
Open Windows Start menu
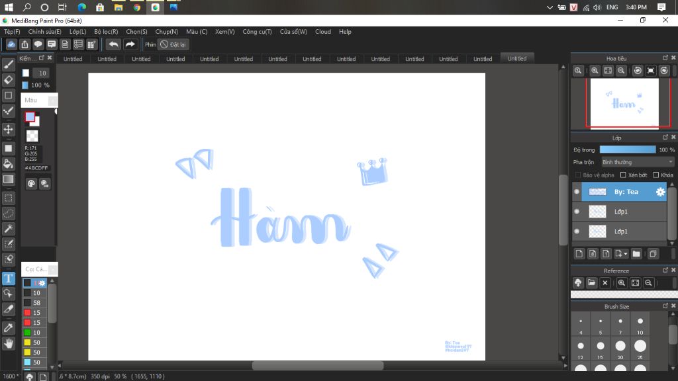pos(9,7)
